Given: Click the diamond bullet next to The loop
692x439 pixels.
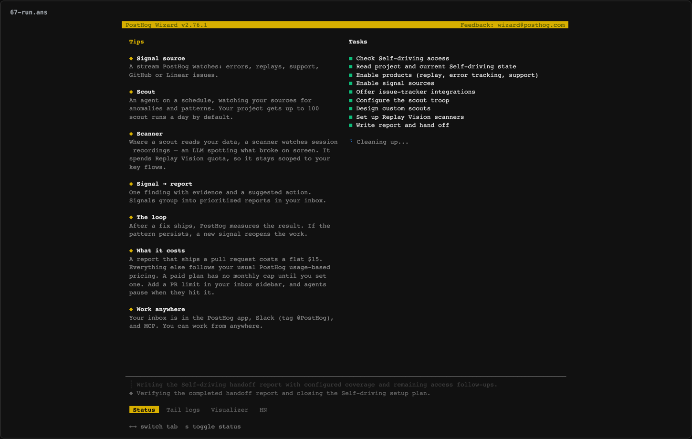Looking at the screenshot, I should coord(131,217).
